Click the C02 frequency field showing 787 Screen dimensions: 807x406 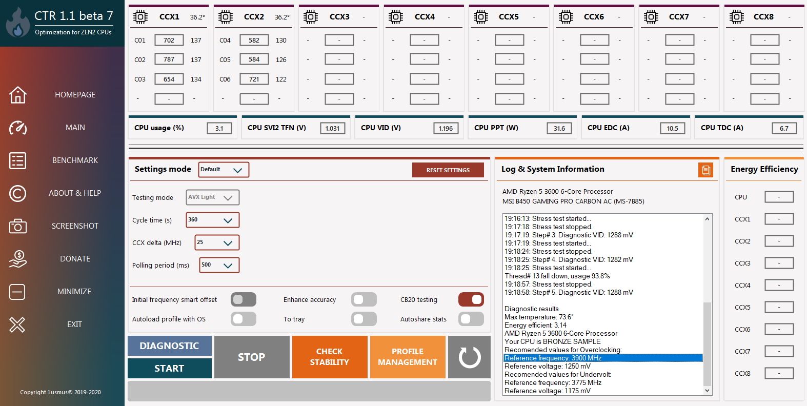coord(169,59)
